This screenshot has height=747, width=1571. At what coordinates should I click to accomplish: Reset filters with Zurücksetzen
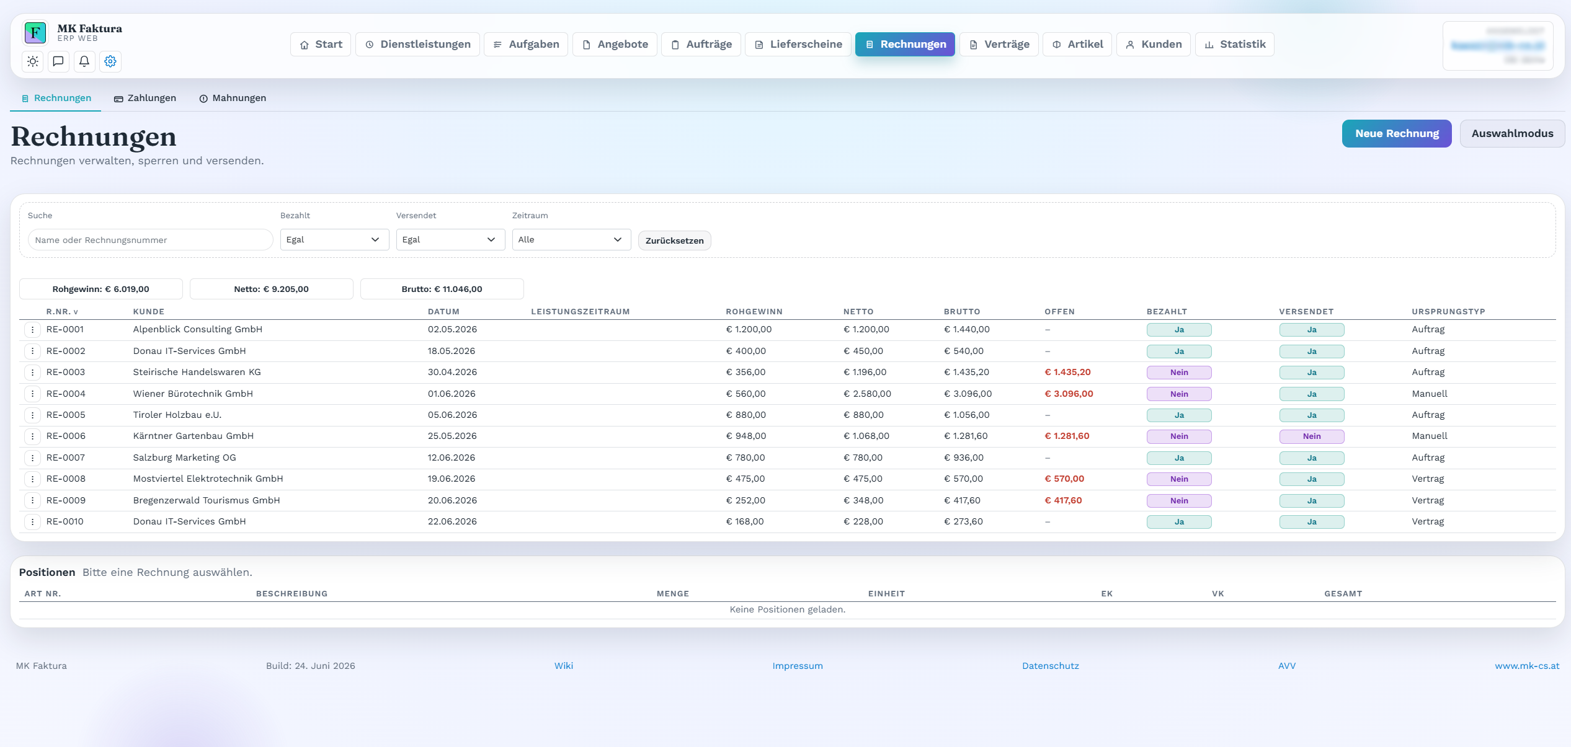pos(675,241)
